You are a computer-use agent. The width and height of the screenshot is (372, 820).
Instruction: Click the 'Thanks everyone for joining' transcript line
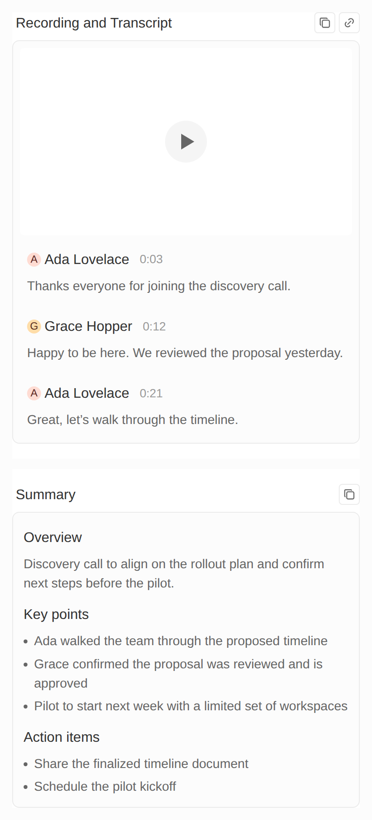(159, 286)
